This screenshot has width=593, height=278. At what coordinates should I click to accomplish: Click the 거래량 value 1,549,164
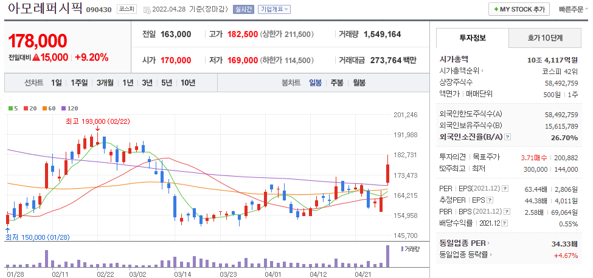click(x=383, y=35)
